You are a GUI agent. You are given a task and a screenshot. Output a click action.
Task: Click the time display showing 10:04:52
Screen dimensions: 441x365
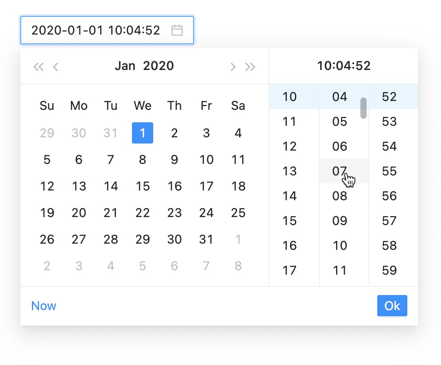point(343,66)
